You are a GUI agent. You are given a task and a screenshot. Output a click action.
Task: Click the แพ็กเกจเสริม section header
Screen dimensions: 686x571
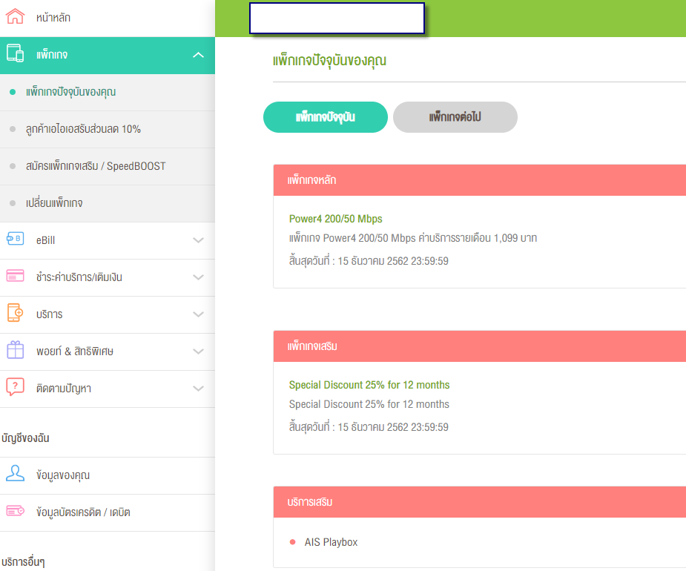click(480, 346)
